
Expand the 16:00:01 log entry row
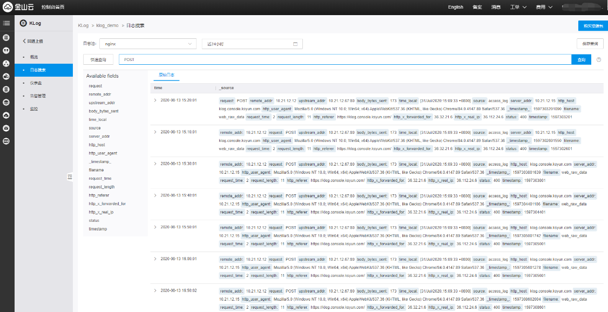click(x=156, y=259)
